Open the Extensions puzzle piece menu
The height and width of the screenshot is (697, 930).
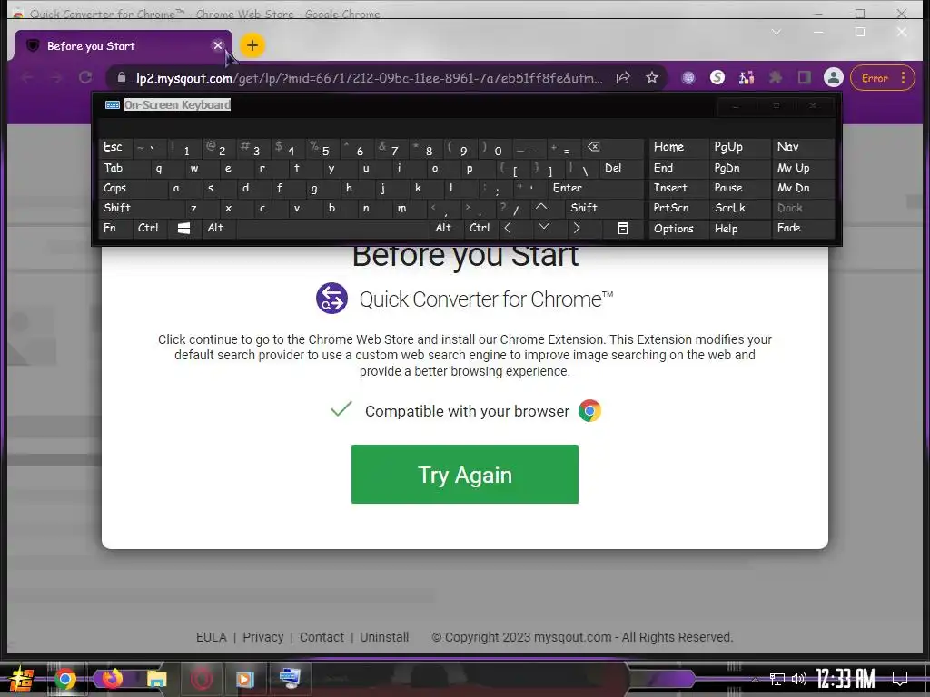point(776,78)
